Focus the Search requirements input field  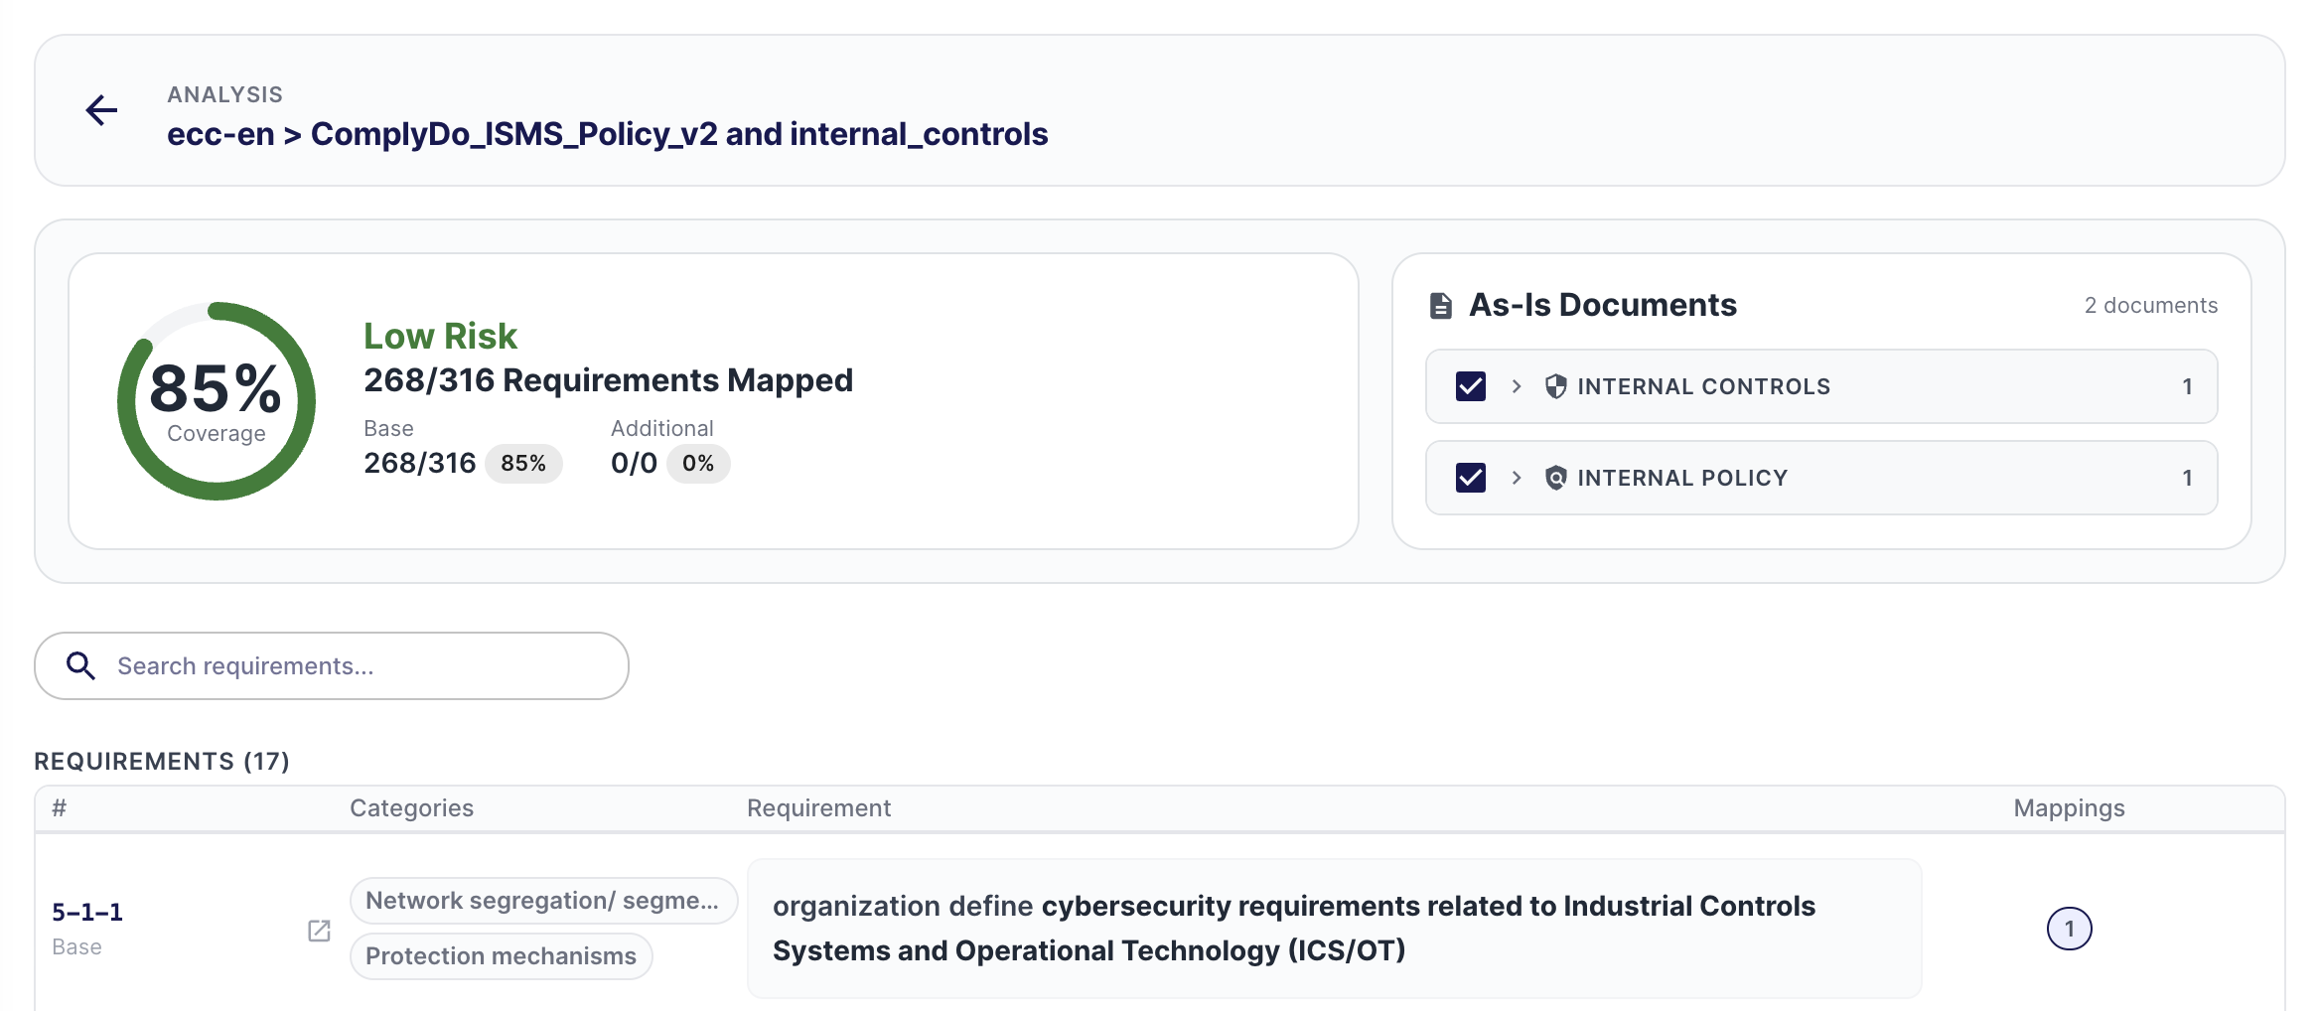click(358, 665)
